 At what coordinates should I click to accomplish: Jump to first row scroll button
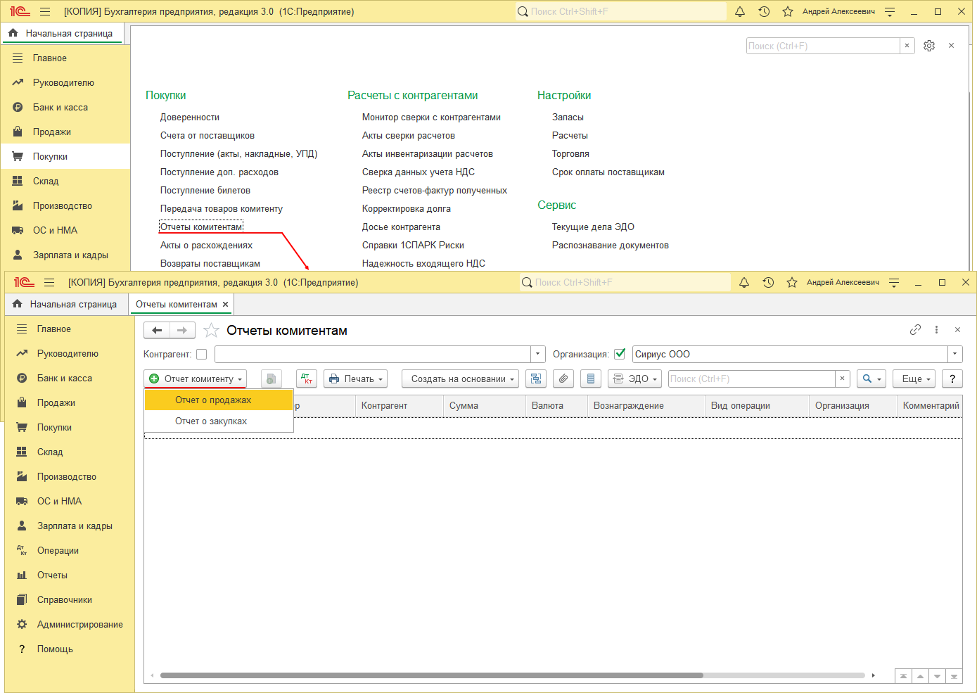[x=903, y=676]
